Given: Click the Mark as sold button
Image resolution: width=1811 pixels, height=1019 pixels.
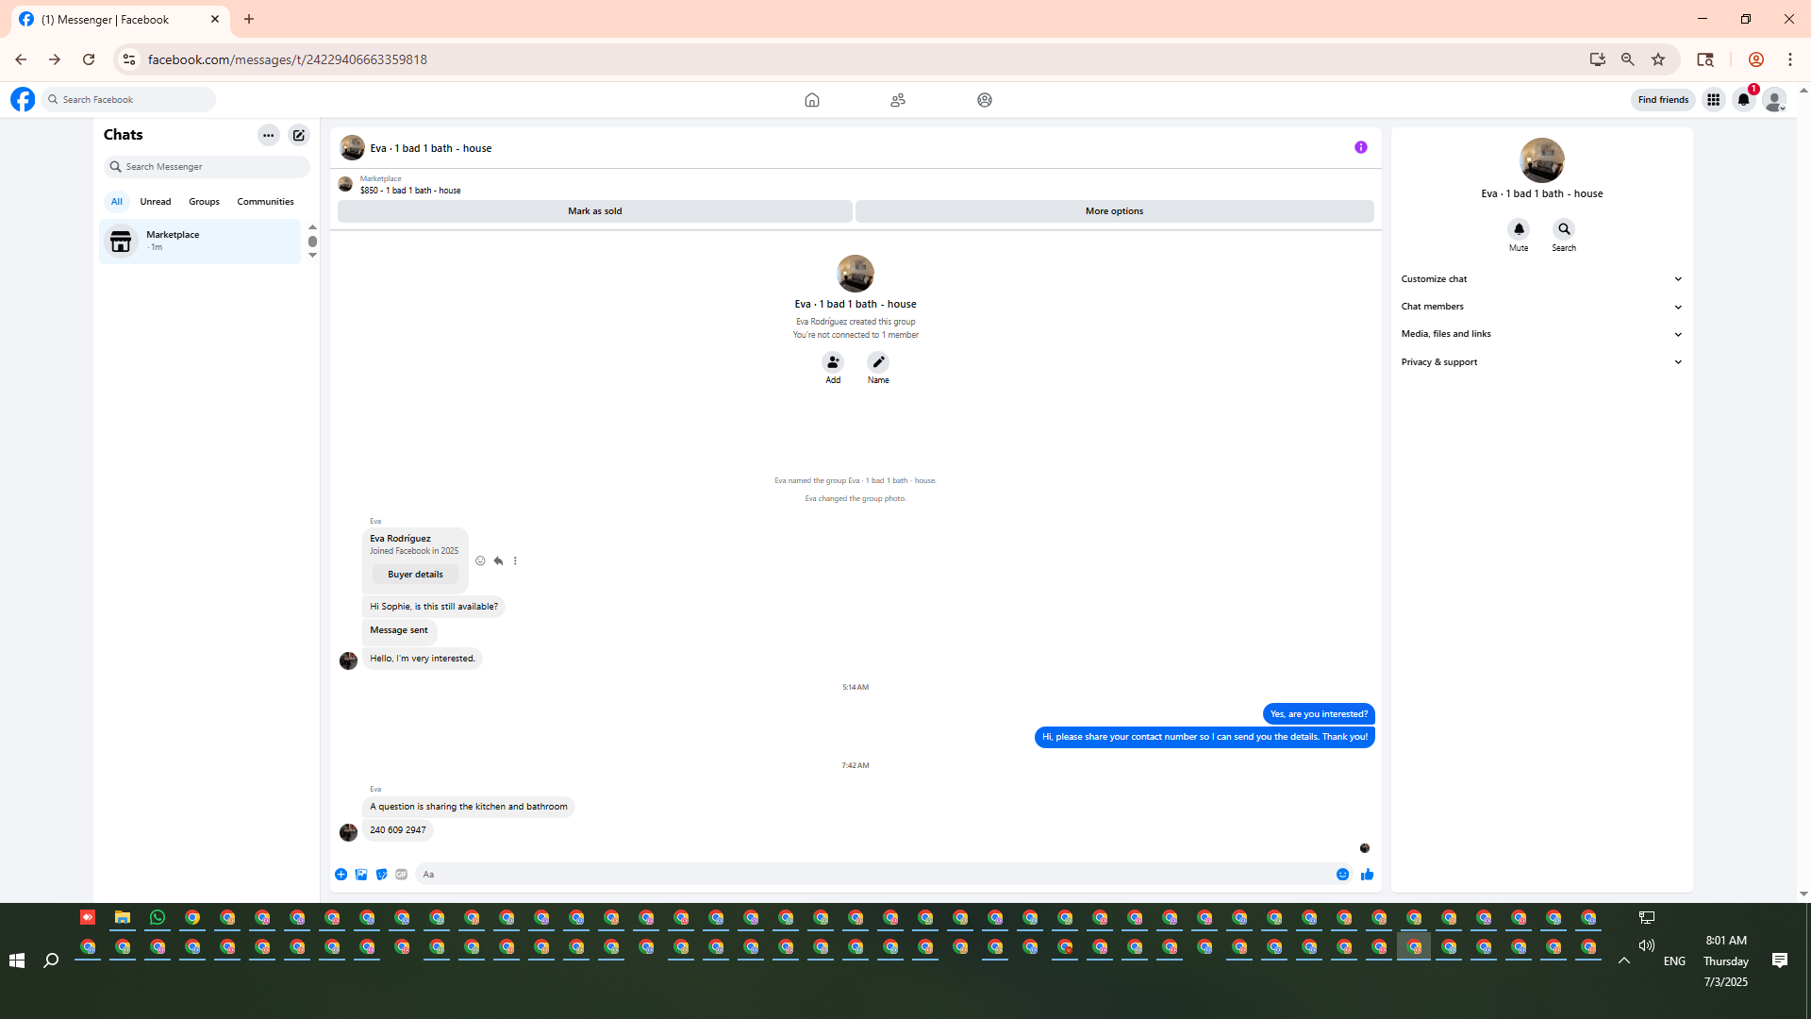Looking at the screenshot, I should [594, 211].
